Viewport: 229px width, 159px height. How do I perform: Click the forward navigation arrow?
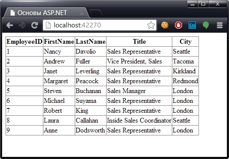[x=22, y=25]
